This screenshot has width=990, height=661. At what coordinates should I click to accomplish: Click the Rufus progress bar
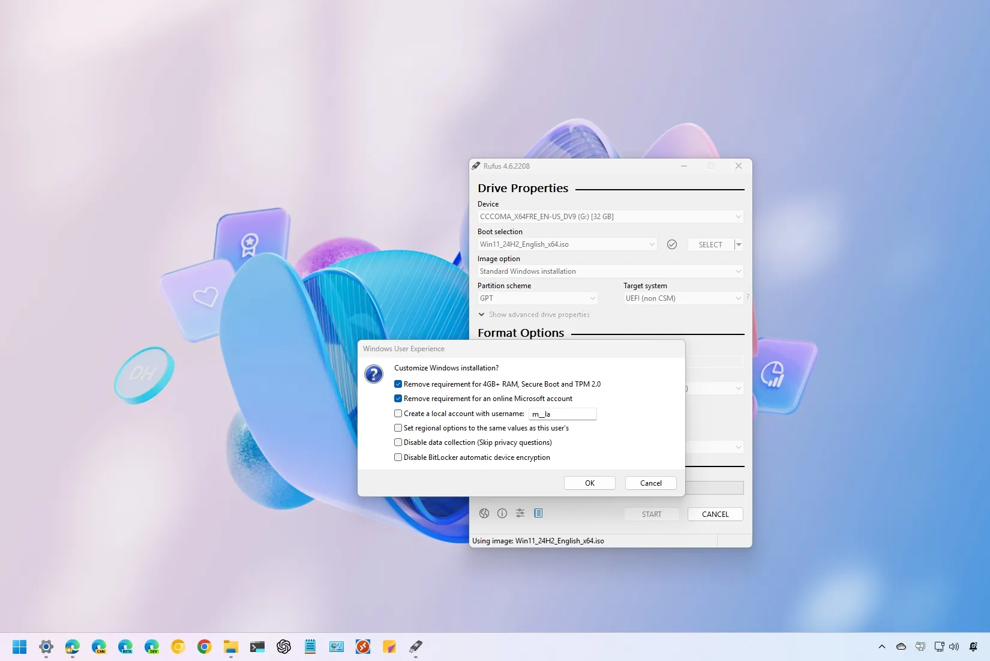[x=714, y=487]
